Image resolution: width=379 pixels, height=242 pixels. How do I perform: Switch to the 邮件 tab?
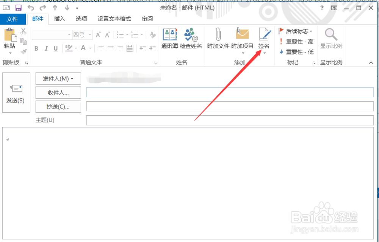[x=38, y=19]
